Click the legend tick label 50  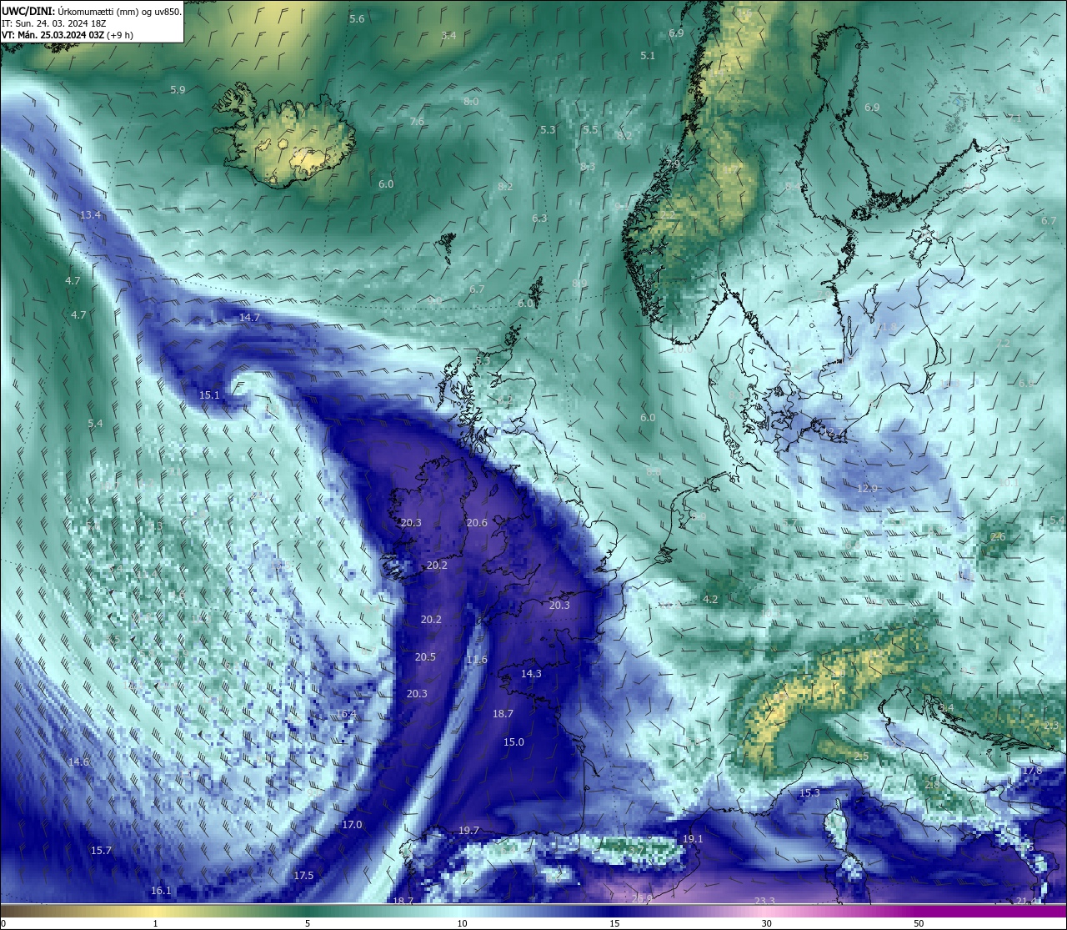click(919, 923)
